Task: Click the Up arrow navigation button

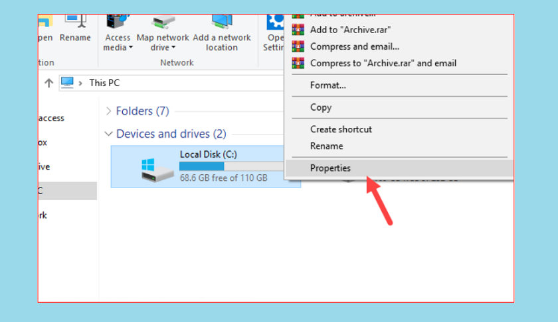Action: pyautogui.click(x=48, y=83)
